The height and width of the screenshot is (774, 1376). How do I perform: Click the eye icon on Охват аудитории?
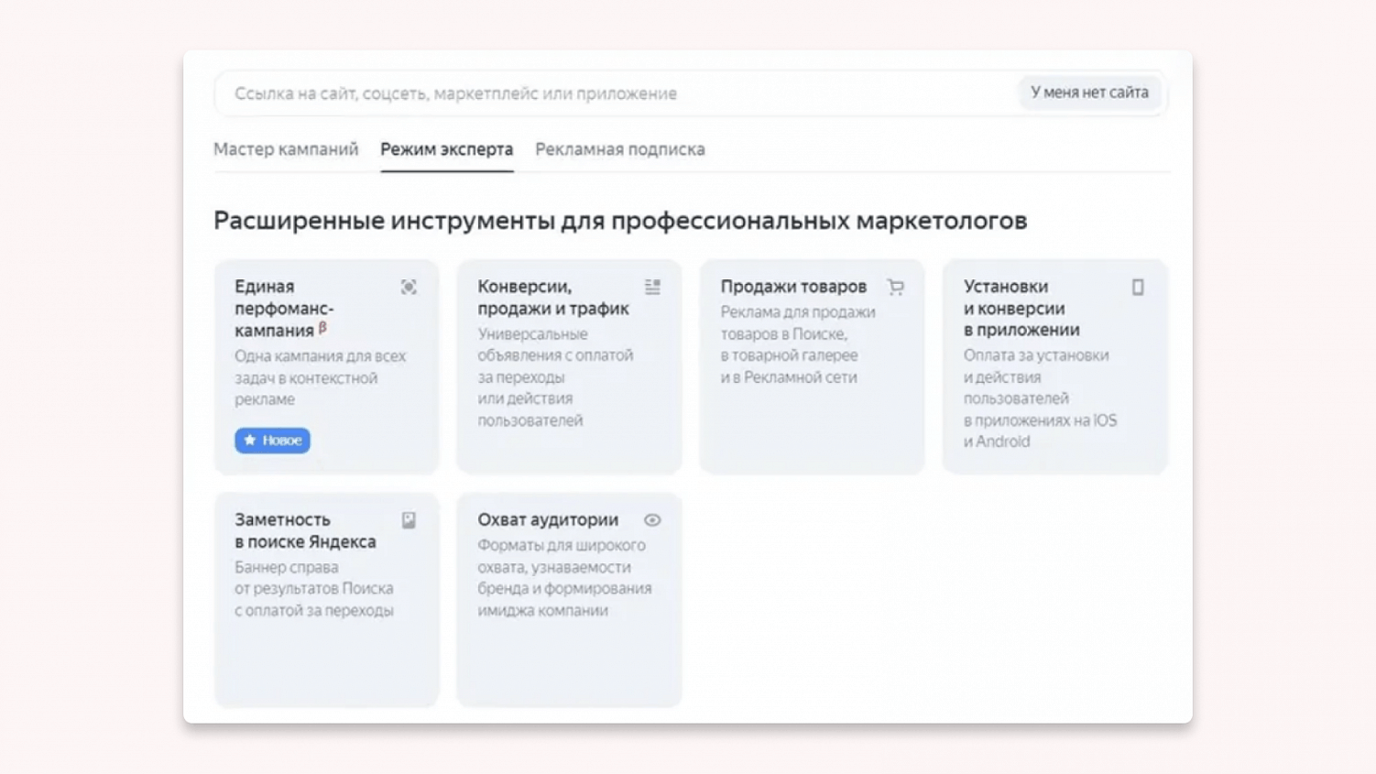652,520
